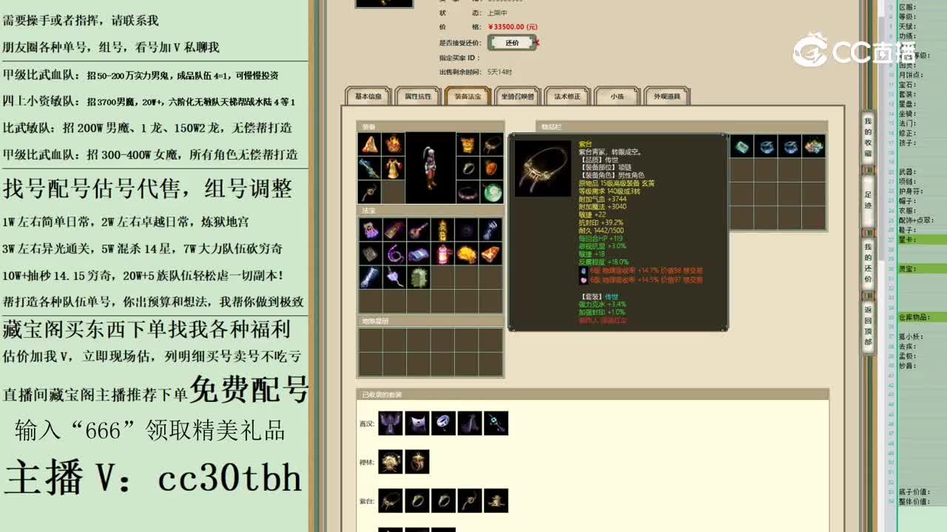Select the colorful flower item in inventory
The width and height of the screenshot is (947, 532).
813,146
